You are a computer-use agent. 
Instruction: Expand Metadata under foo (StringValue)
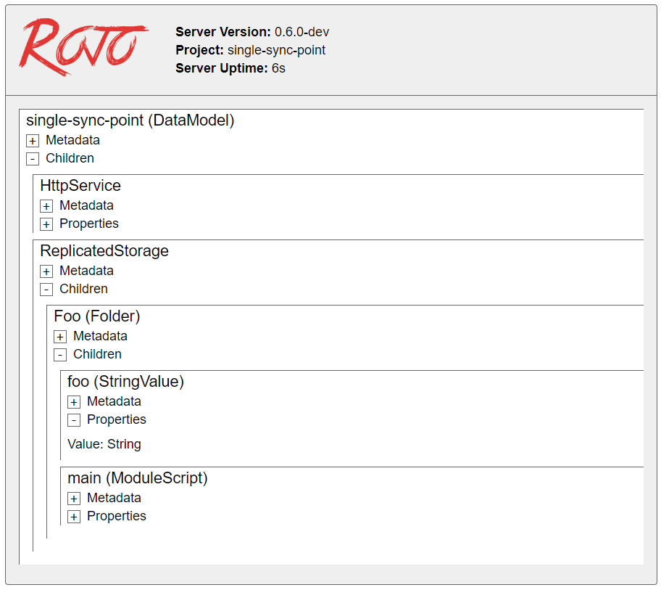click(74, 402)
